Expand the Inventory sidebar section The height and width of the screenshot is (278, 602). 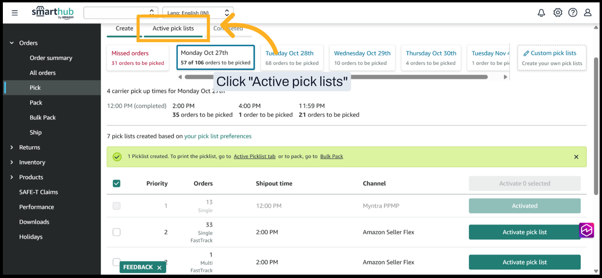tap(12, 162)
